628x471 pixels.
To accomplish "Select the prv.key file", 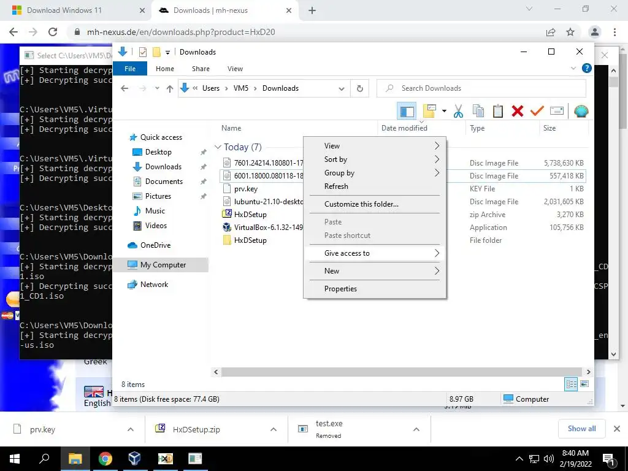I will click(x=245, y=189).
